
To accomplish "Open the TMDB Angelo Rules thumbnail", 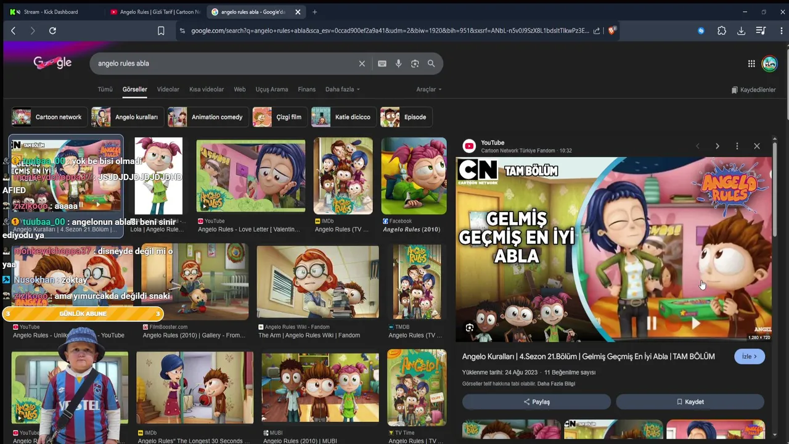I will click(x=417, y=282).
